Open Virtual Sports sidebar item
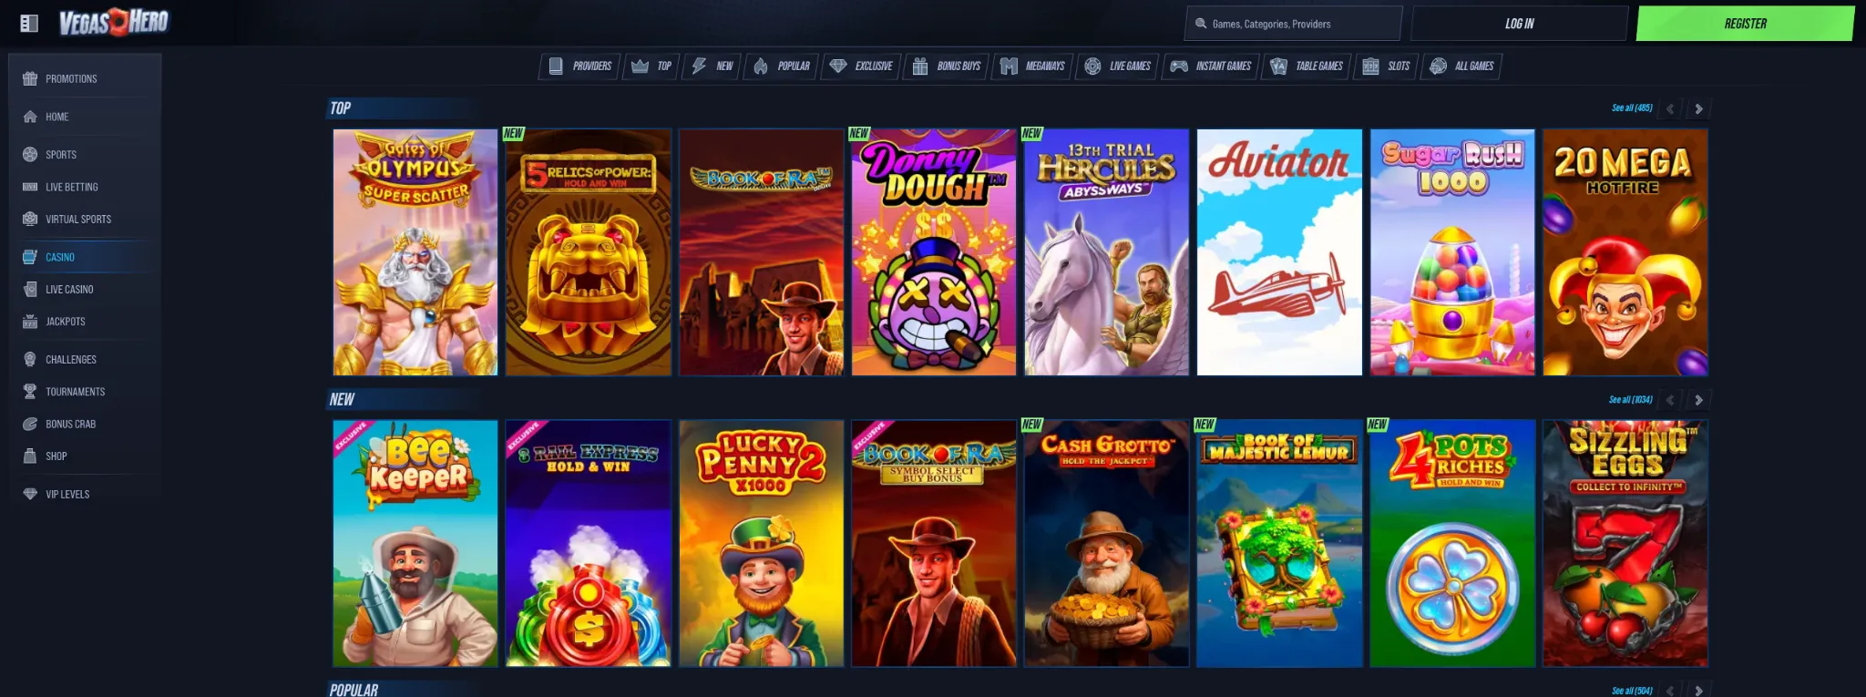 coord(85,219)
